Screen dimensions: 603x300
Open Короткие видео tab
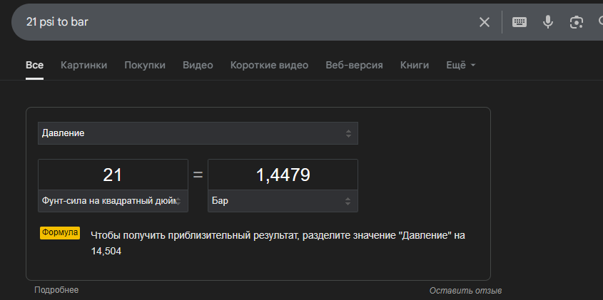click(x=269, y=66)
